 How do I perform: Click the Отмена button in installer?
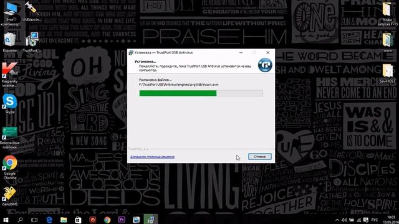(260, 157)
